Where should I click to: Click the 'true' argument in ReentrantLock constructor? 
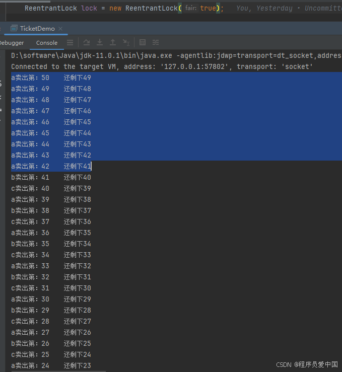pos(208,8)
